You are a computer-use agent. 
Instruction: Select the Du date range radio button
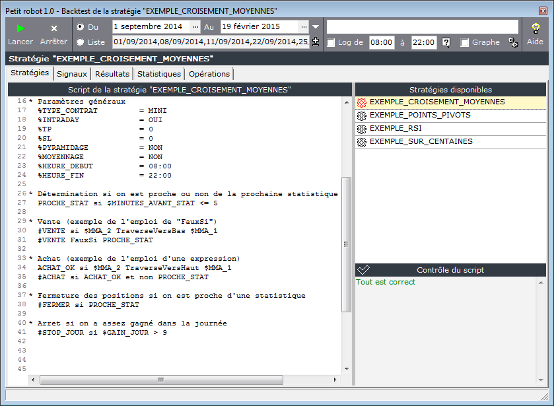click(81, 27)
